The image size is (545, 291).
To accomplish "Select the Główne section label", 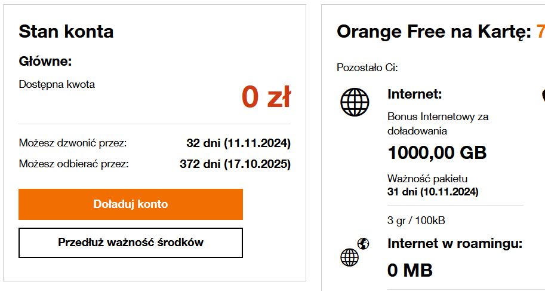I will pyautogui.click(x=45, y=61).
